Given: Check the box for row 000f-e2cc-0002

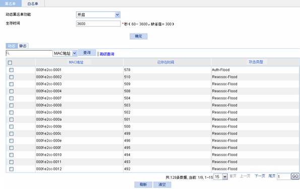Looking at the screenshot, I should point(11,77).
